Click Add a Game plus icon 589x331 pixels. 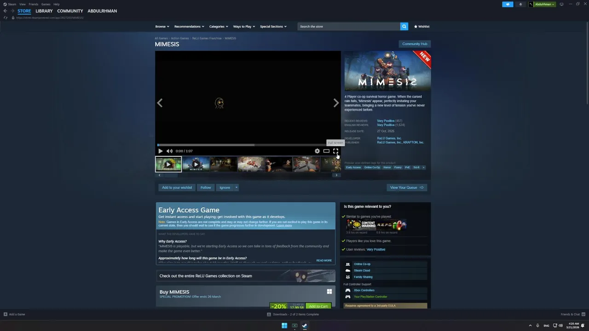pyautogui.click(x=5, y=314)
